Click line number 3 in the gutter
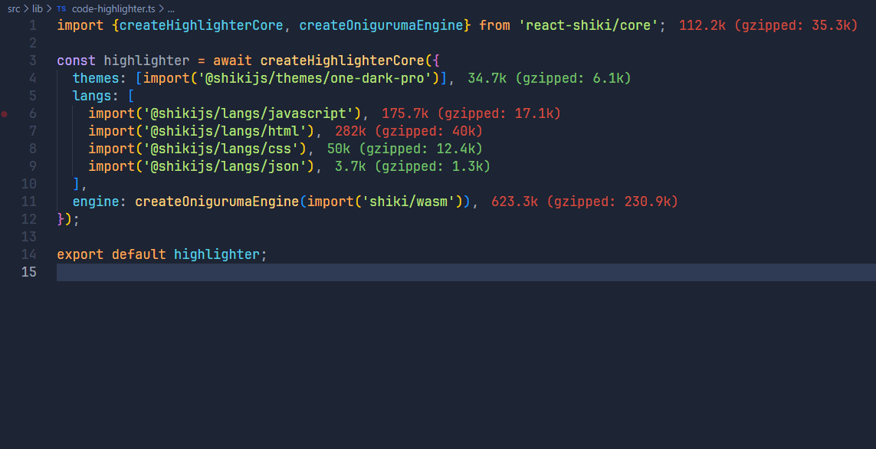The image size is (876, 449). (32, 61)
